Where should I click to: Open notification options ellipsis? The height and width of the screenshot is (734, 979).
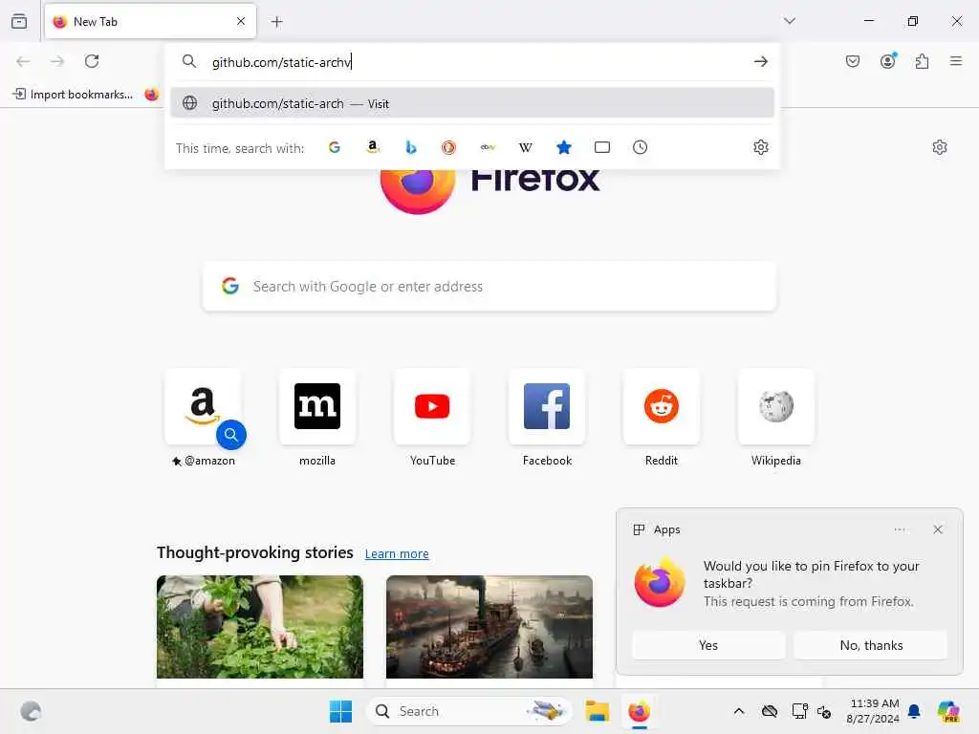point(900,529)
